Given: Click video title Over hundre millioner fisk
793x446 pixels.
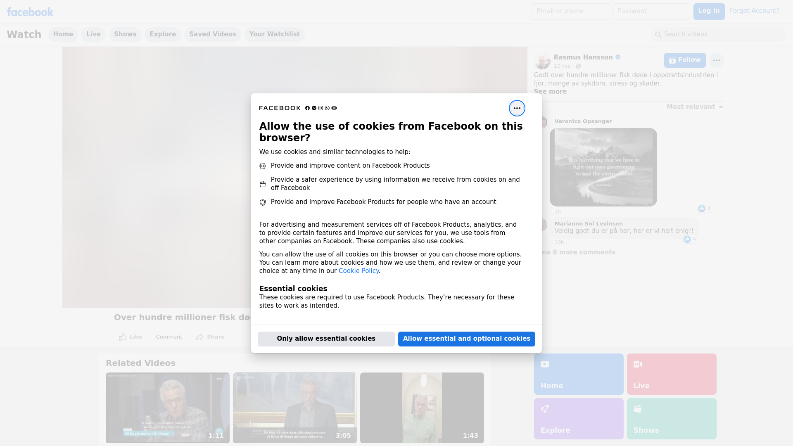Looking at the screenshot, I should (x=183, y=317).
